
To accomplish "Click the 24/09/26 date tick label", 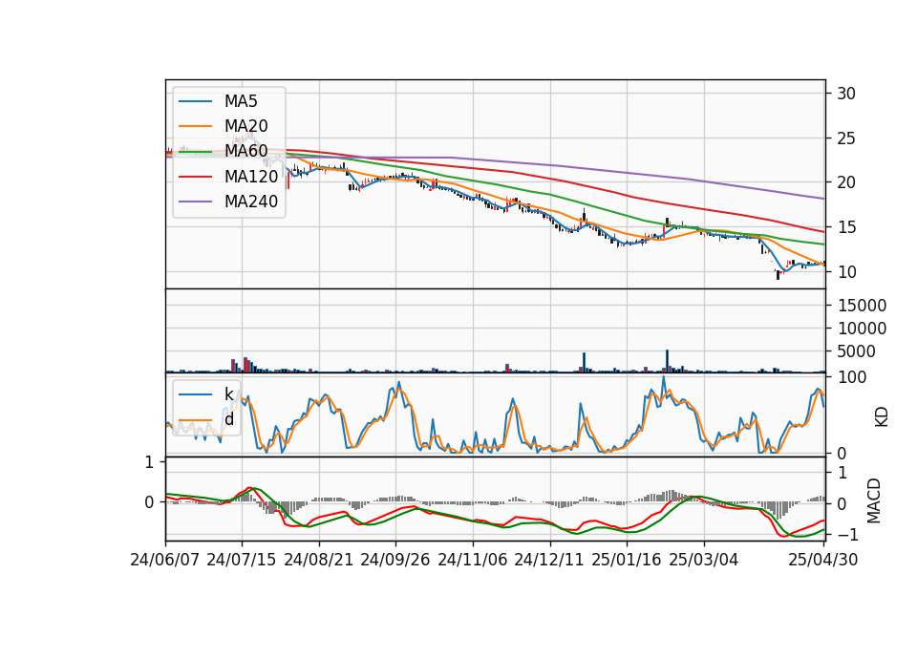I will click(395, 560).
